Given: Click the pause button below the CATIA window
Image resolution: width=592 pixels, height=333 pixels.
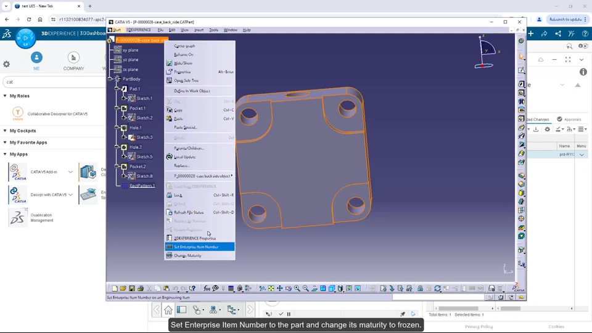Looking at the screenshot, I should 289,314.
